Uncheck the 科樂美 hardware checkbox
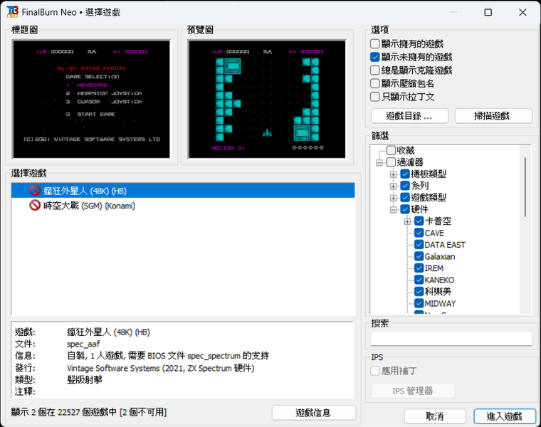Image resolution: width=541 pixels, height=427 pixels. (x=419, y=292)
